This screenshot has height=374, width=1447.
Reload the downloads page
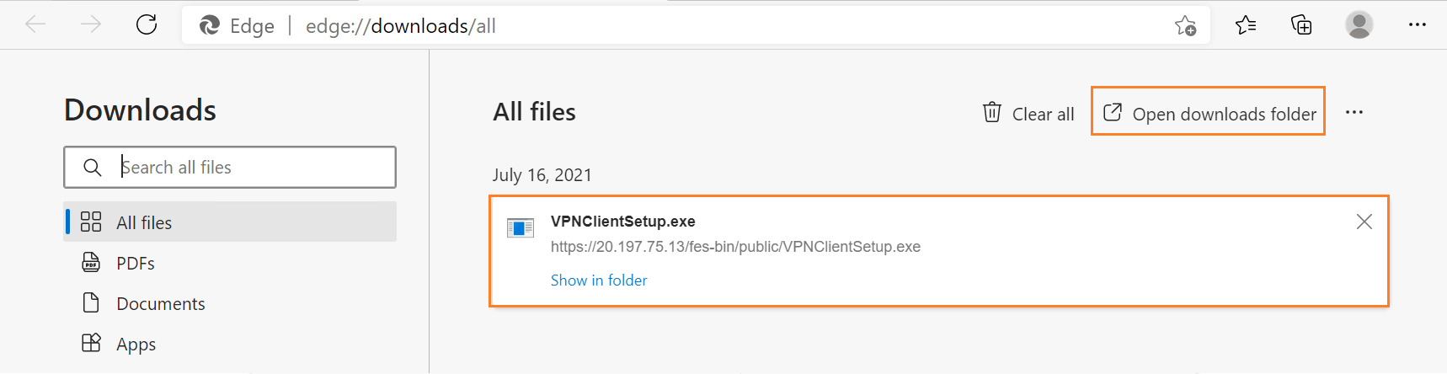147,24
